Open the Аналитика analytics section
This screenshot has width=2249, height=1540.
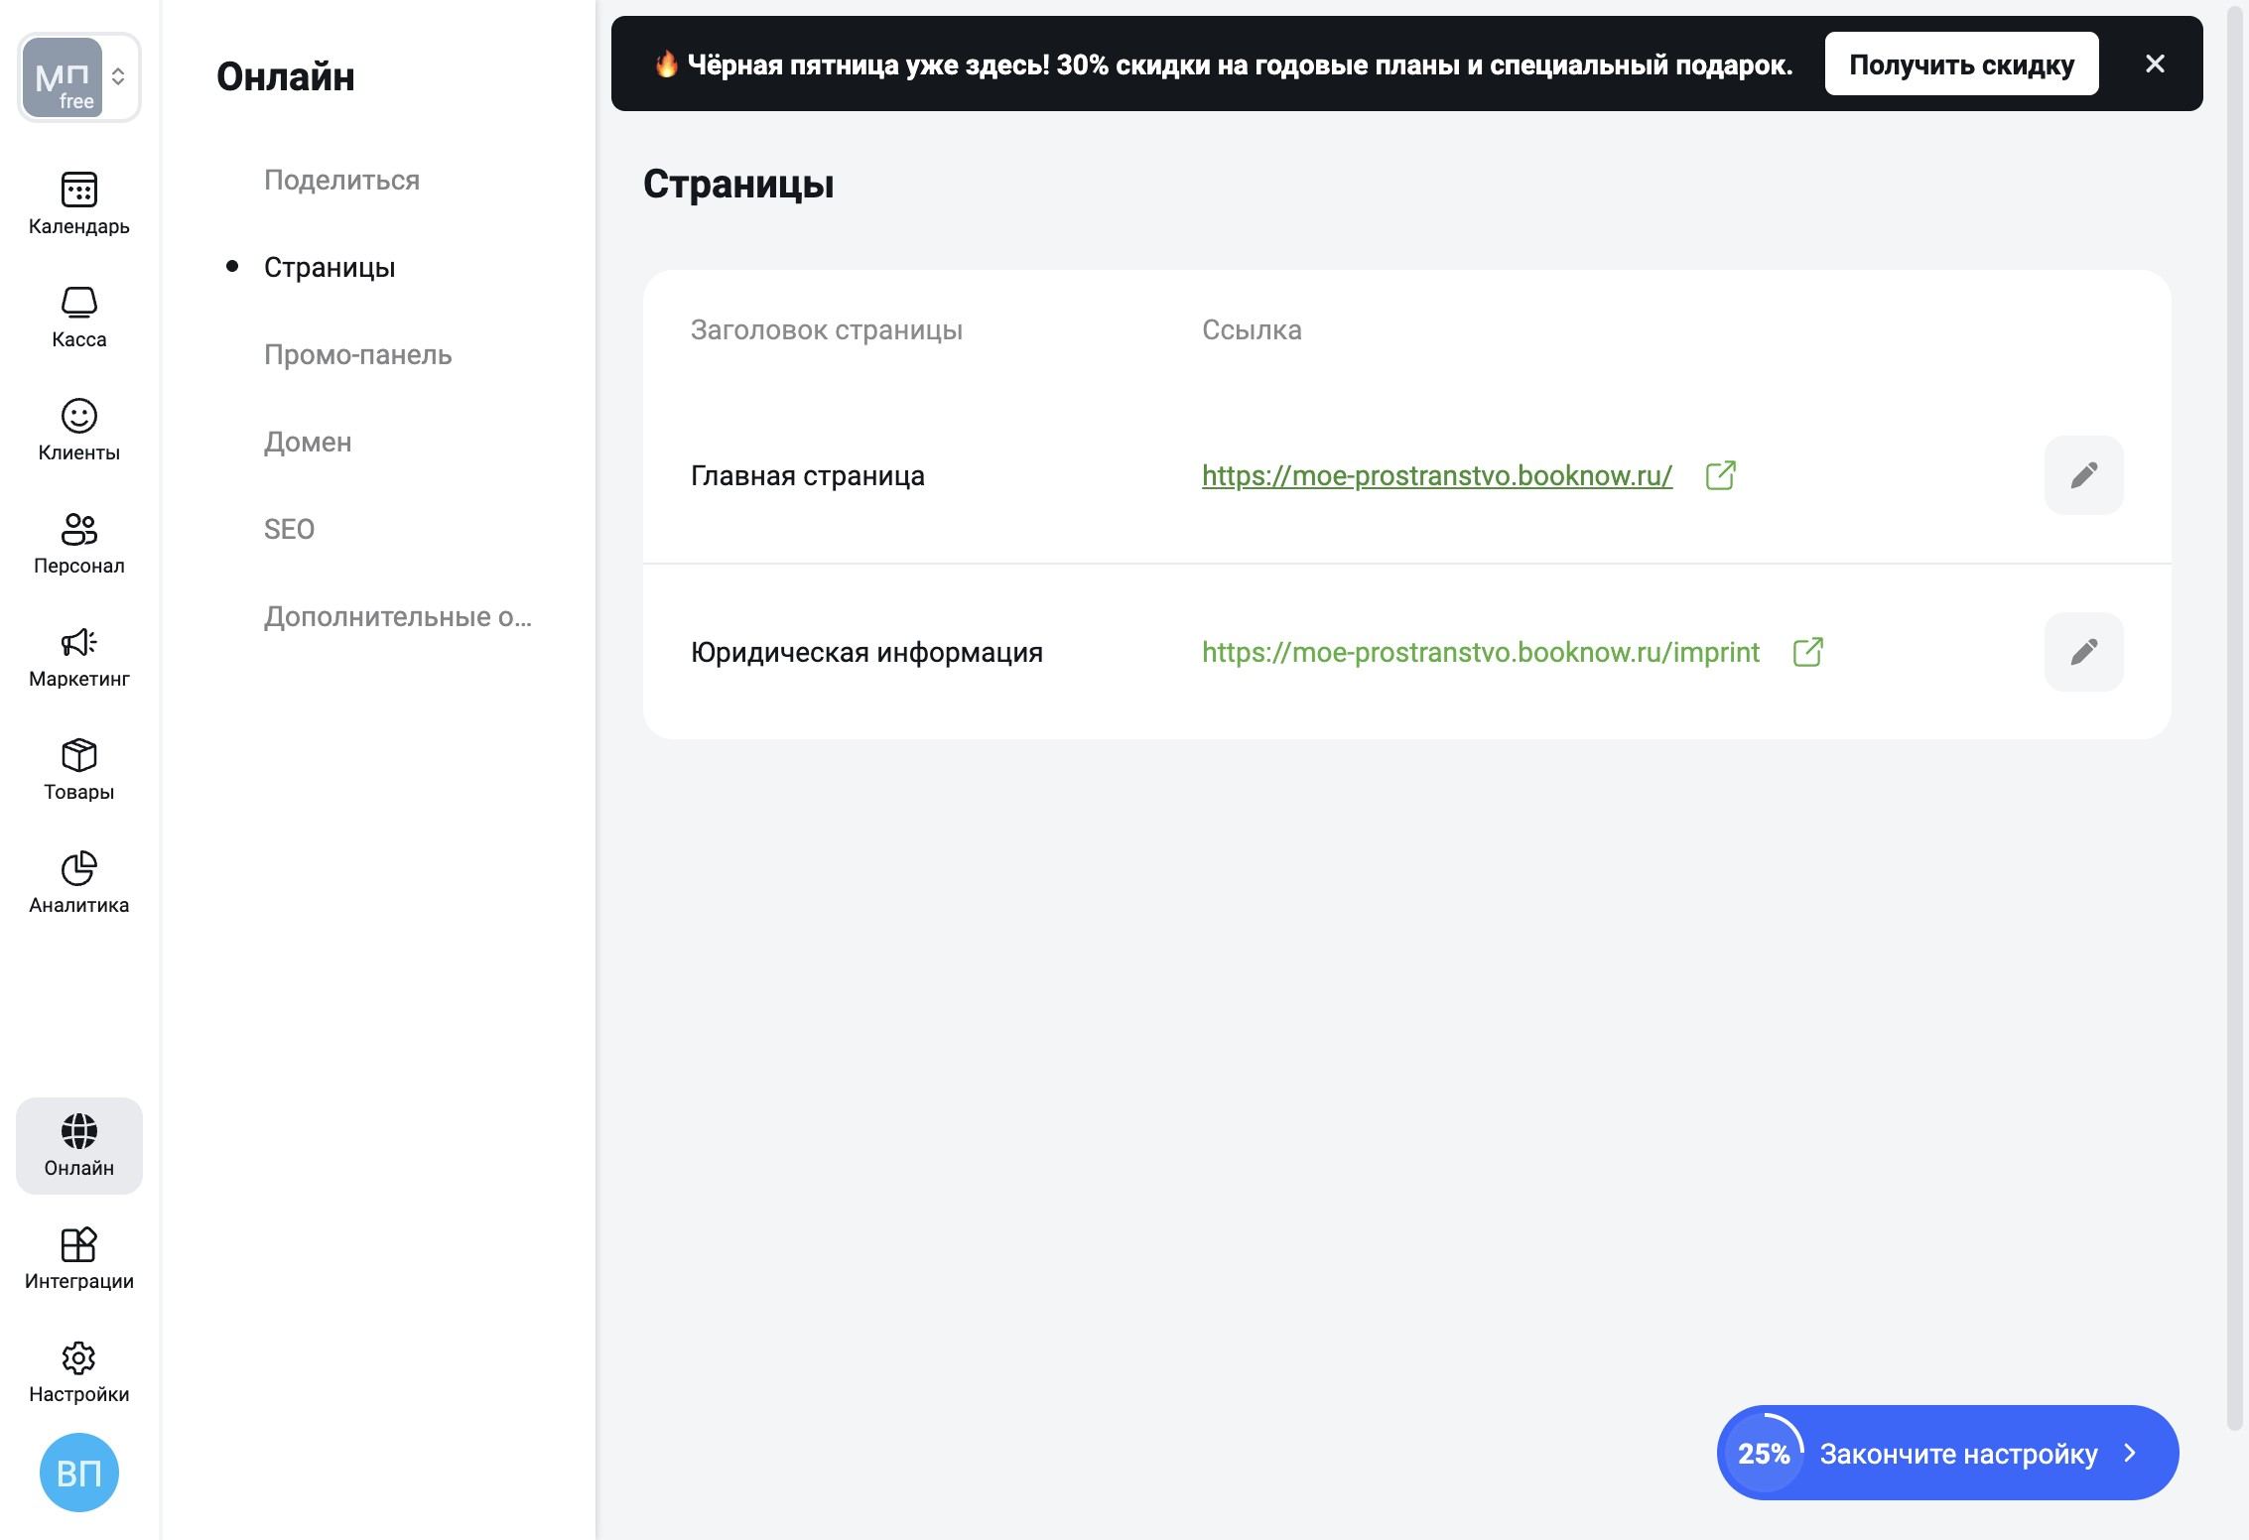click(x=78, y=882)
